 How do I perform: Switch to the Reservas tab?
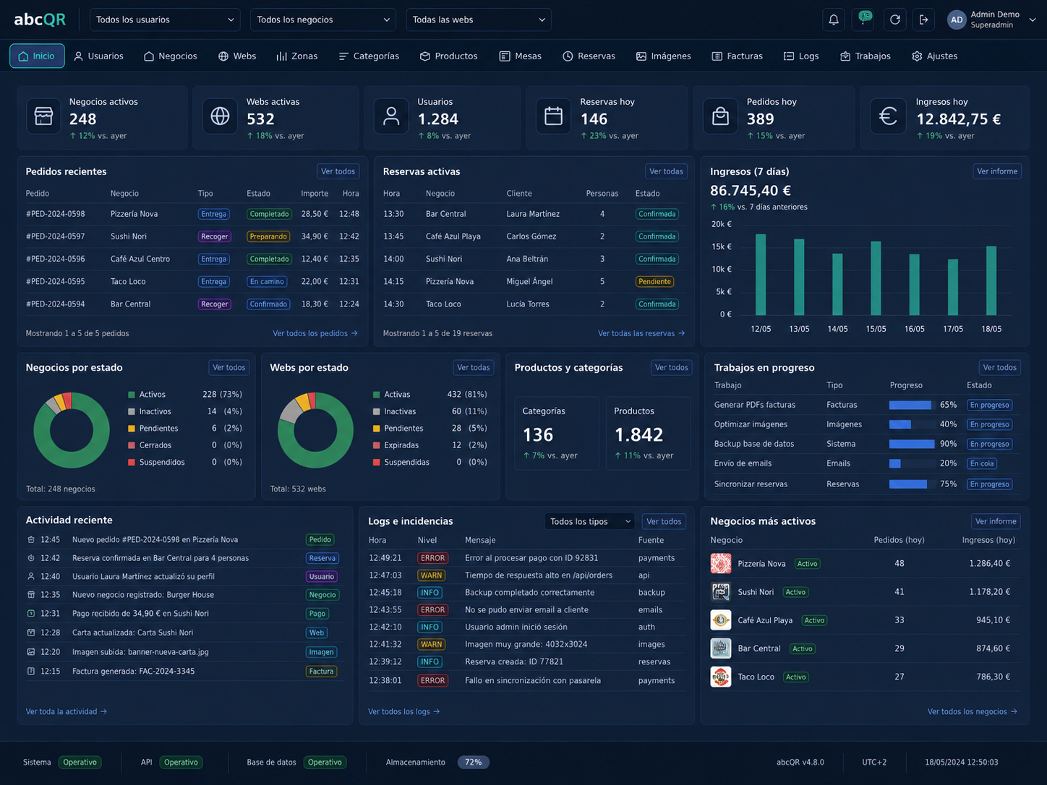click(589, 56)
